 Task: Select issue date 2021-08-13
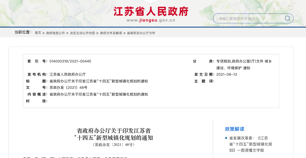pos(227,74)
